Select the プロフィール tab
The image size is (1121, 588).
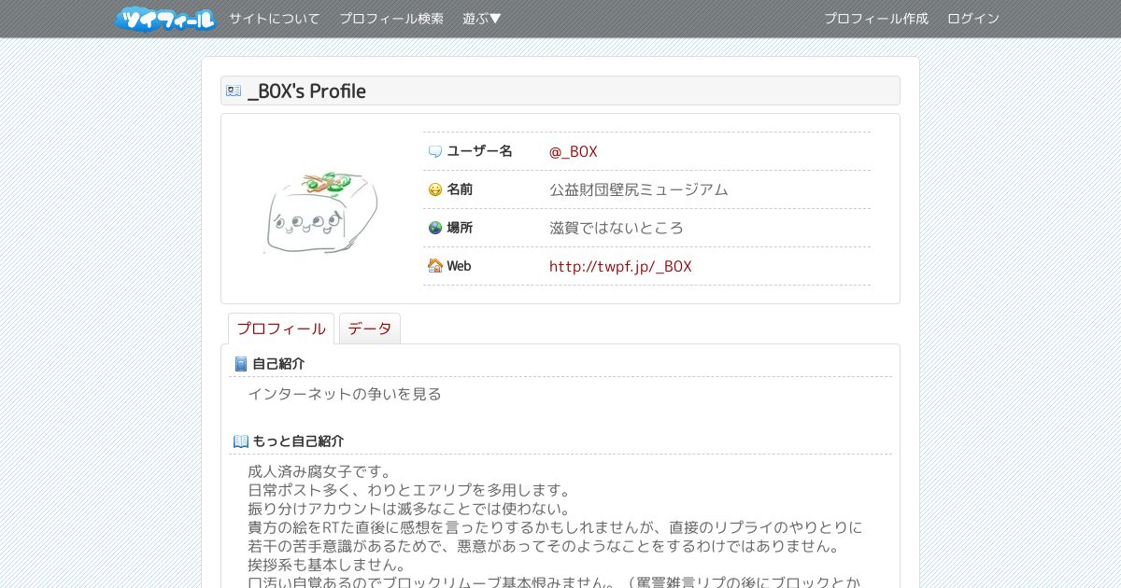pos(281,329)
